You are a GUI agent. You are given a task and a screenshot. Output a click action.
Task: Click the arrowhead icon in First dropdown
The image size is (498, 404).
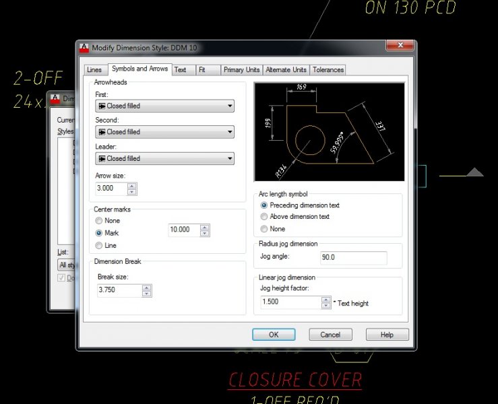click(x=102, y=106)
